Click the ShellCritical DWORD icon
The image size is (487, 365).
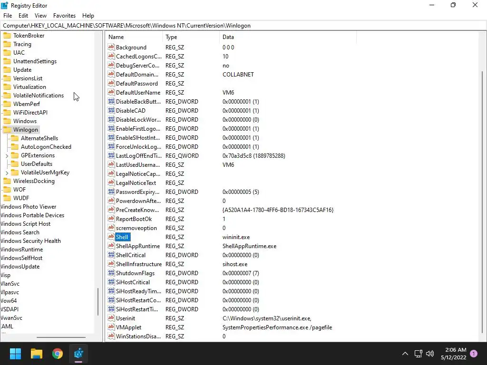pos(111,255)
